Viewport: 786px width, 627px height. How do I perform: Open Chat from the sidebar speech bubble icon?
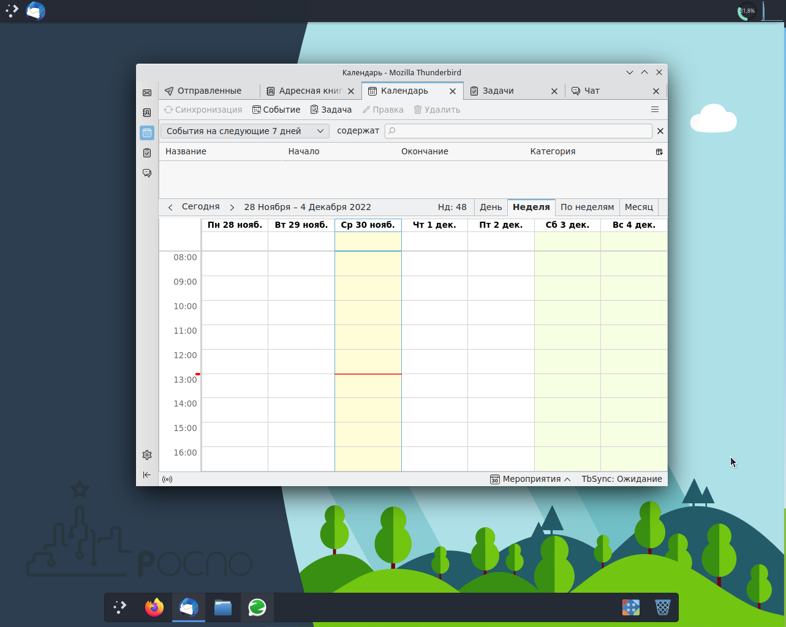point(147,173)
